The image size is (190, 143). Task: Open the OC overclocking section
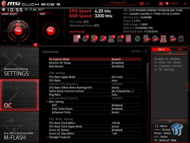19,95
